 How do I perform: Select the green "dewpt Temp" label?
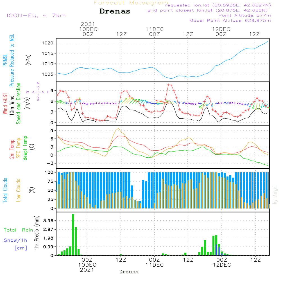pyautogui.click(x=25, y=148)
